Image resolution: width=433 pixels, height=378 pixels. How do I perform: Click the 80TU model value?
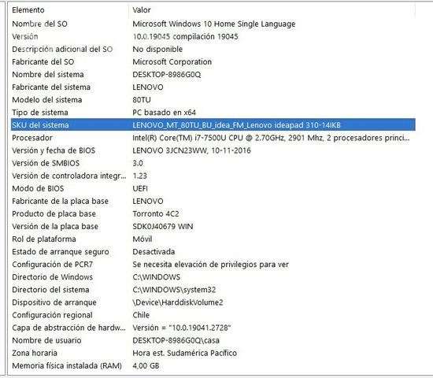click(142, 100)
